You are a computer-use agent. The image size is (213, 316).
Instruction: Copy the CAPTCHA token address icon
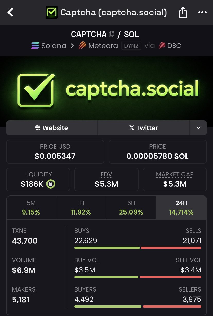click(x=112, y=34)
